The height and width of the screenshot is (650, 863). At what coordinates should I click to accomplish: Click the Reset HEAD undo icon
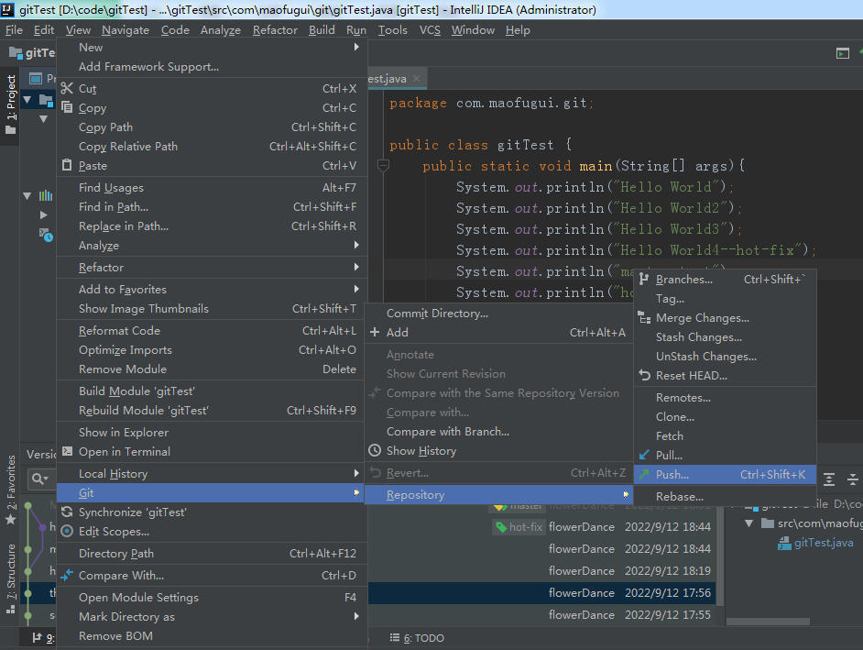point(644,376)
